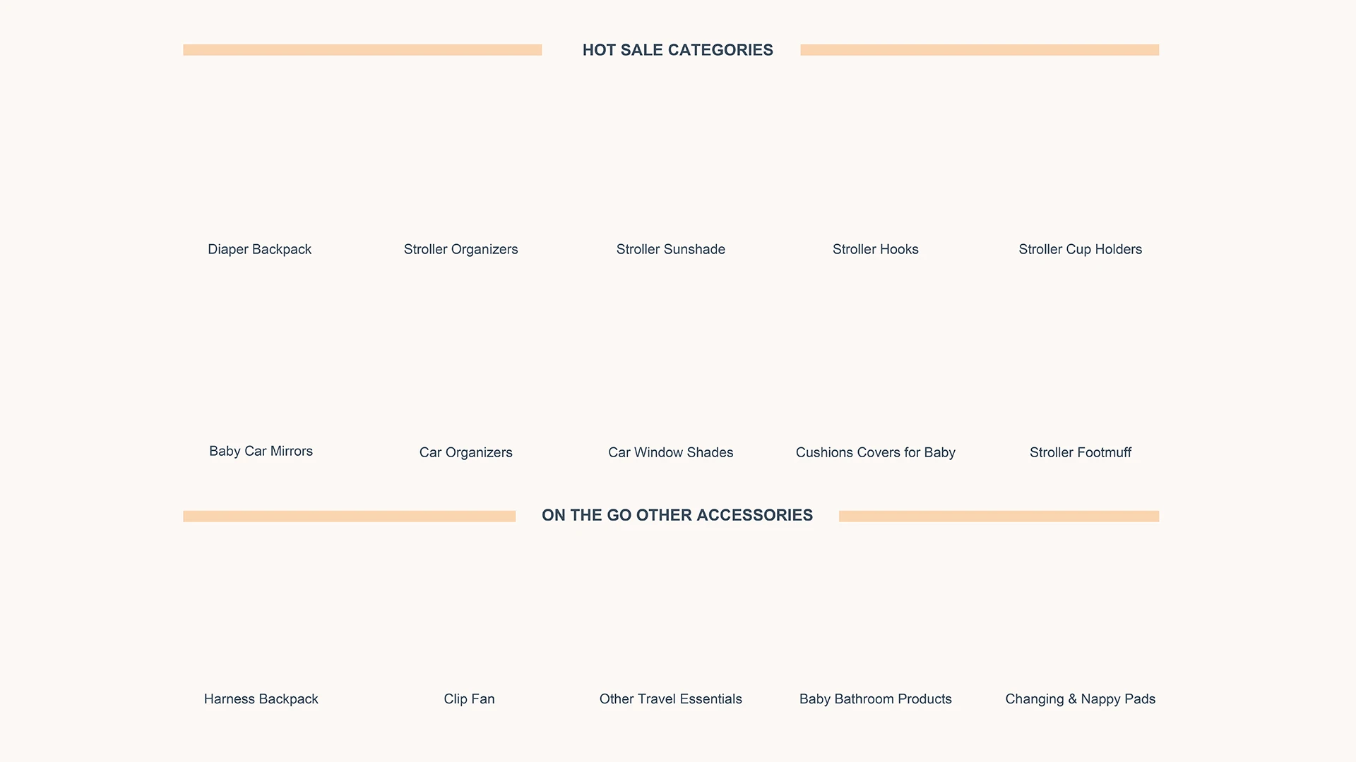
Task: Open the Harness Backpack accessories link
Action: (x=261, y=698)
